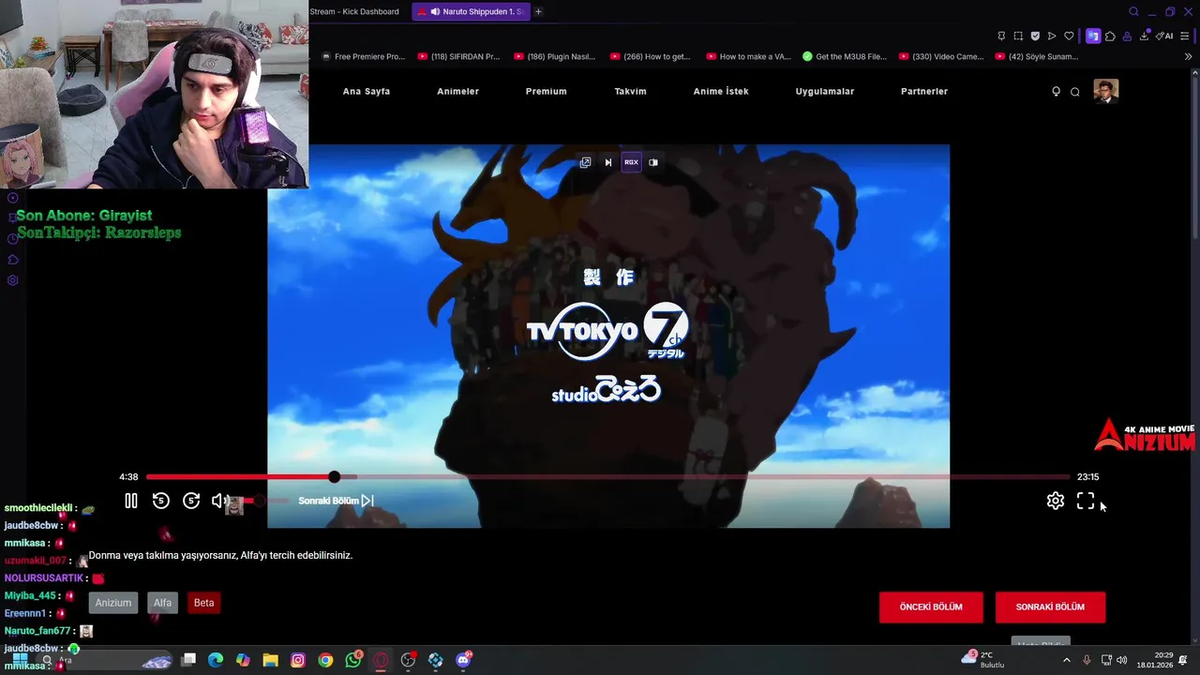The image size is (1200, 675).
Task: Skip forward 5 seconds in the video
Action: point(191,502)
